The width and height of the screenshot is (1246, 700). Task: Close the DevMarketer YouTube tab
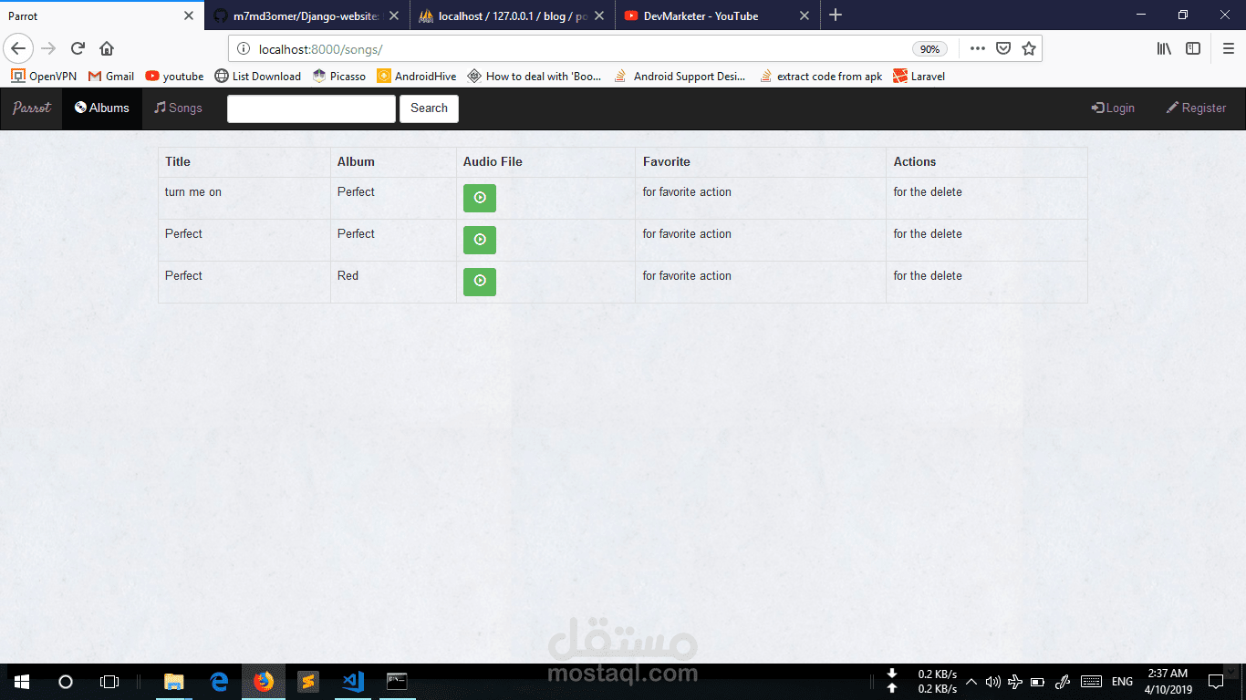tap(805, 15)
